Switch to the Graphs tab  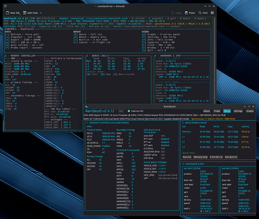[x=250, y=111]
